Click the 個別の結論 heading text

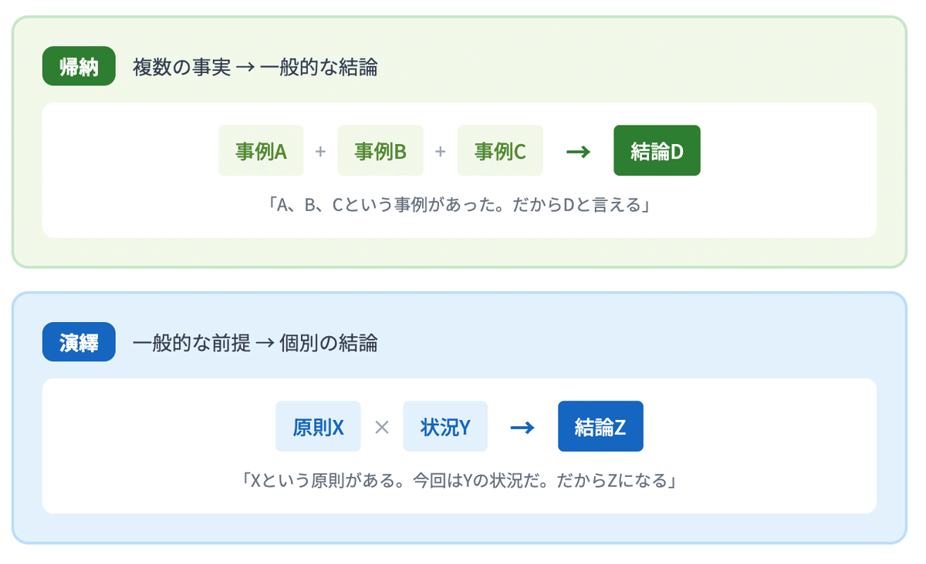(x=328, y=343)
